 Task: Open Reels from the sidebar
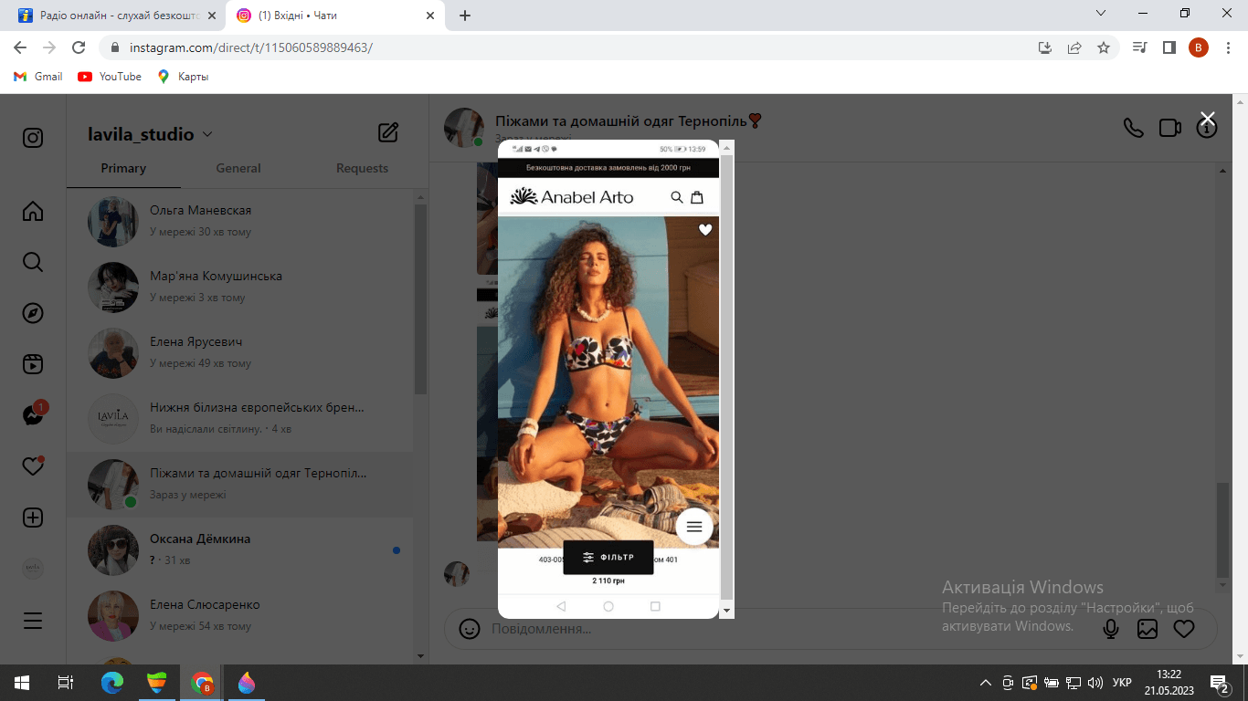(x=33, y=364)
